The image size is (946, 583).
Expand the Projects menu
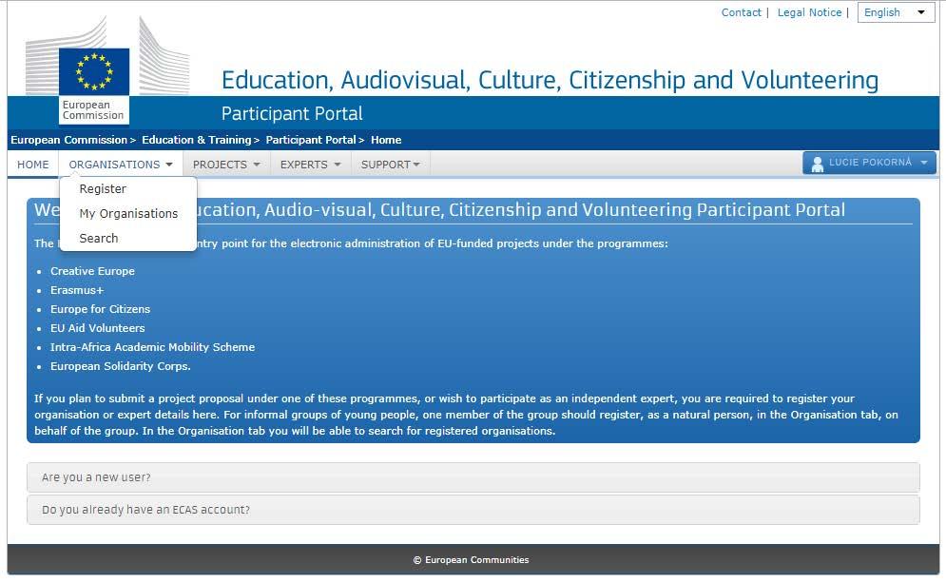tap(226, 165)
